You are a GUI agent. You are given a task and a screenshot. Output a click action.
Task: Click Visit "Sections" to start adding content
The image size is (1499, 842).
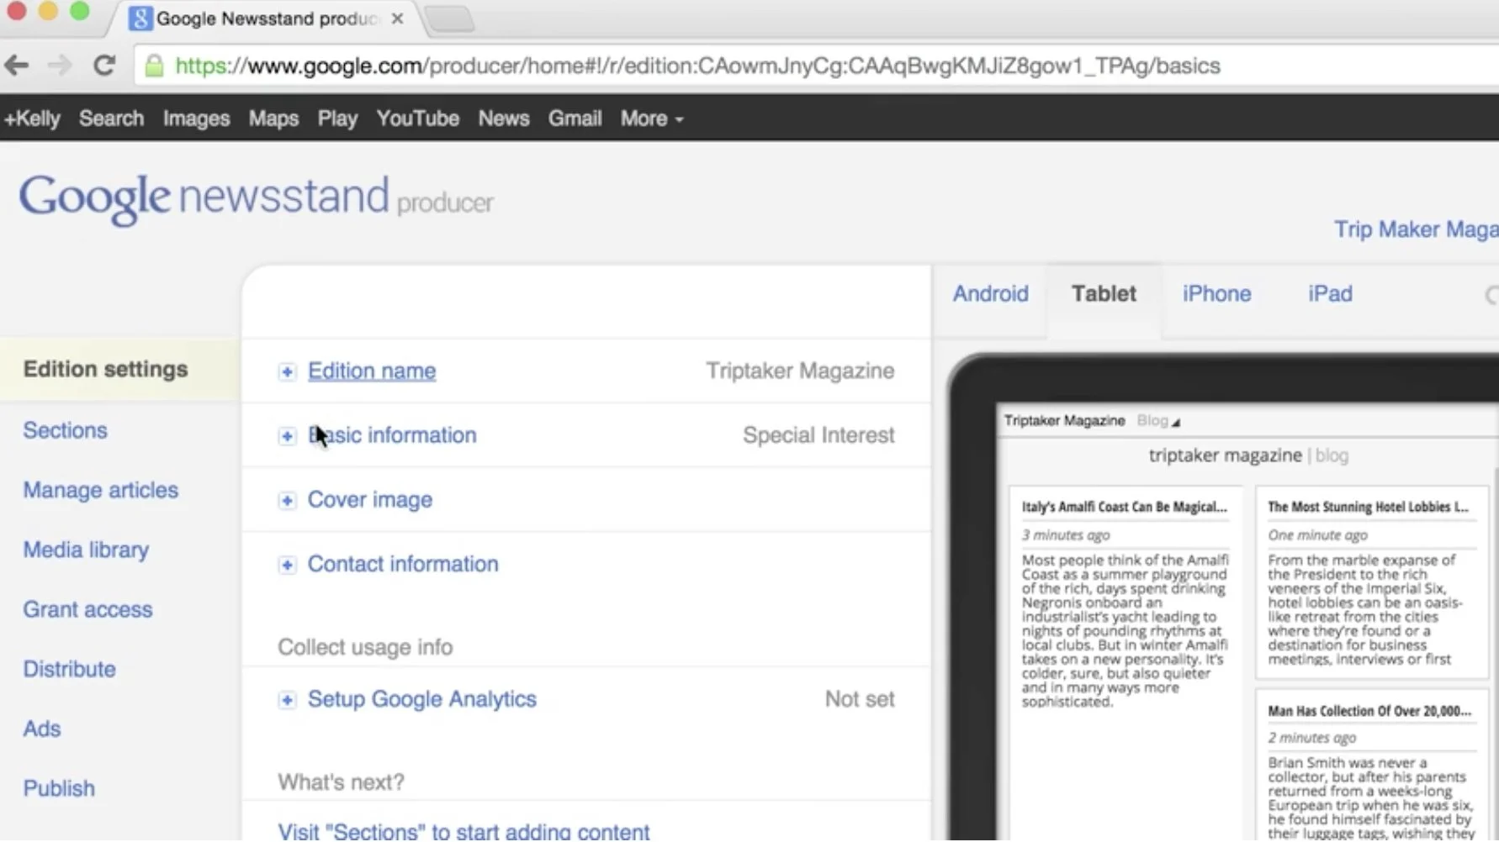click(x=463, y=831)
